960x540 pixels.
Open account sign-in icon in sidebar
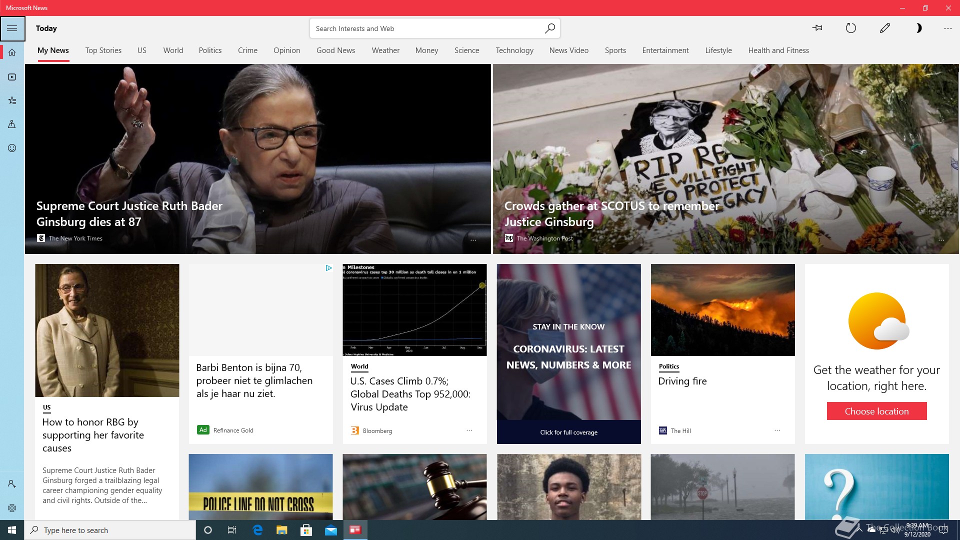point(12,484)
